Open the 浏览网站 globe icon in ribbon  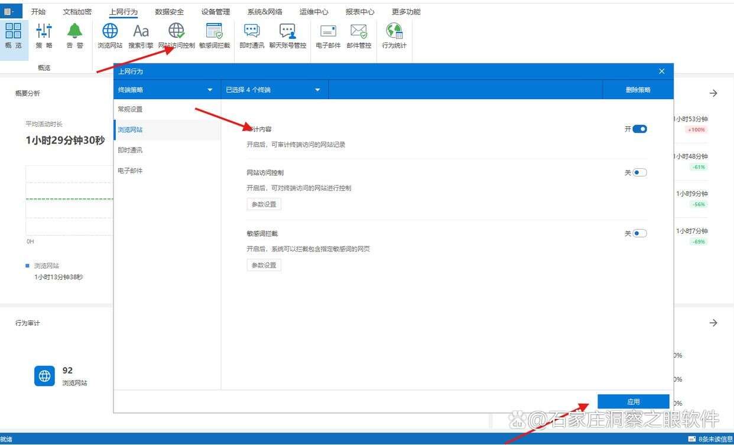tap(110, 31)
